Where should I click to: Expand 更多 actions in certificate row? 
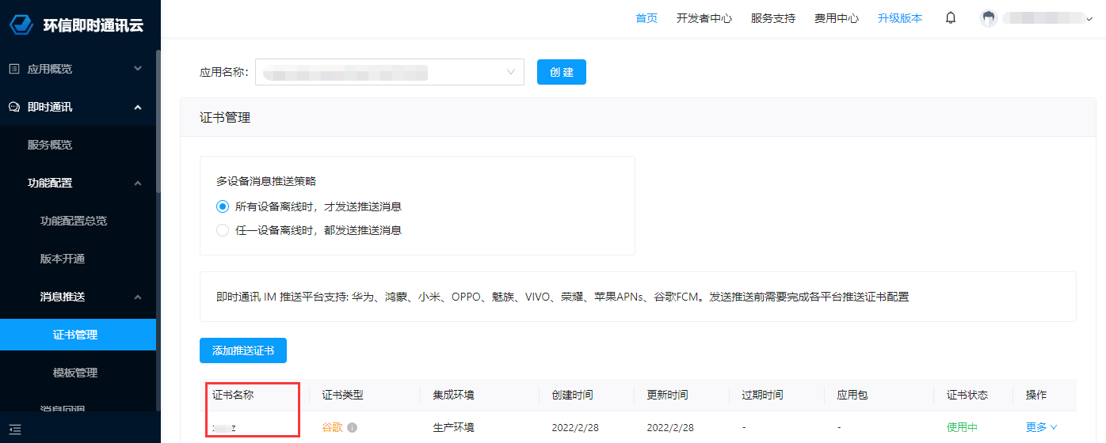click(x=1041, y=427)
